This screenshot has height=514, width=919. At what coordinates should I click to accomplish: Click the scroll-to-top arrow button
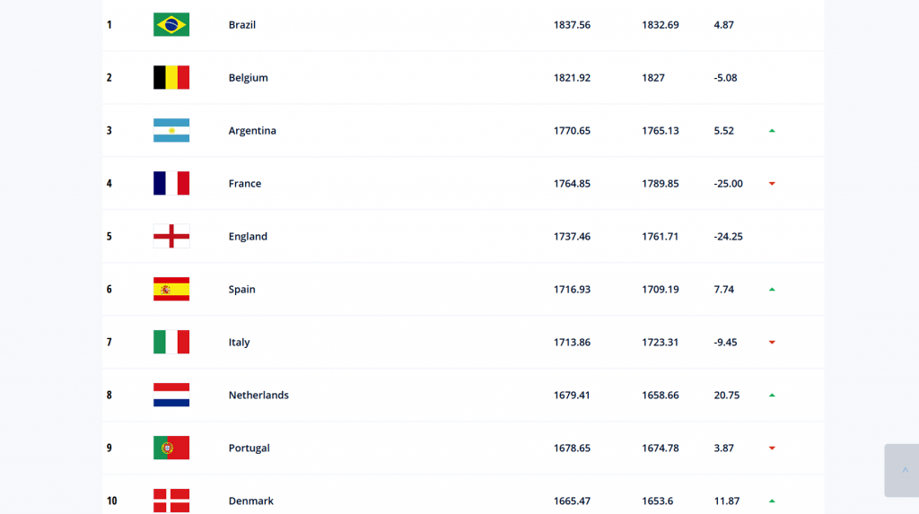(903, 471)
